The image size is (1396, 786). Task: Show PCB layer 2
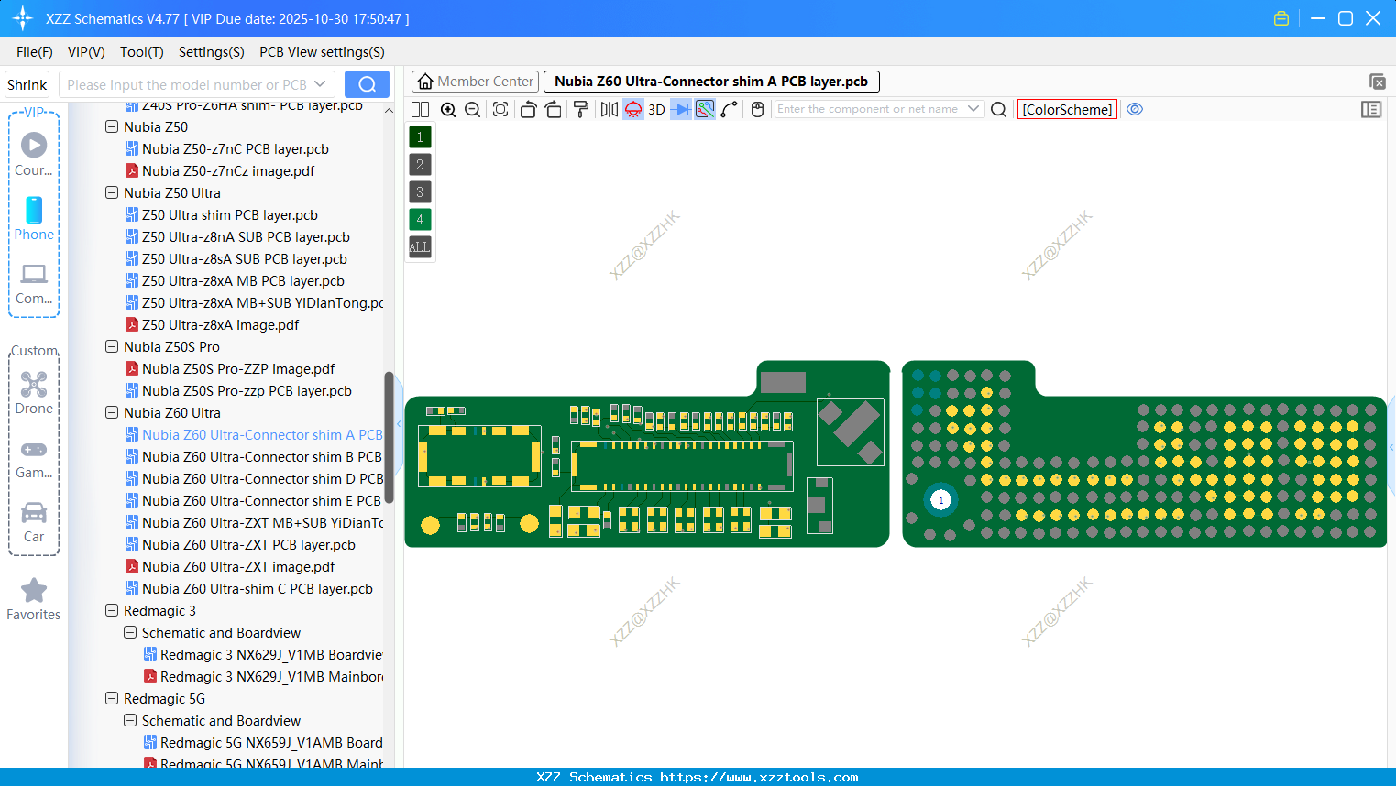tap(420, 165)
